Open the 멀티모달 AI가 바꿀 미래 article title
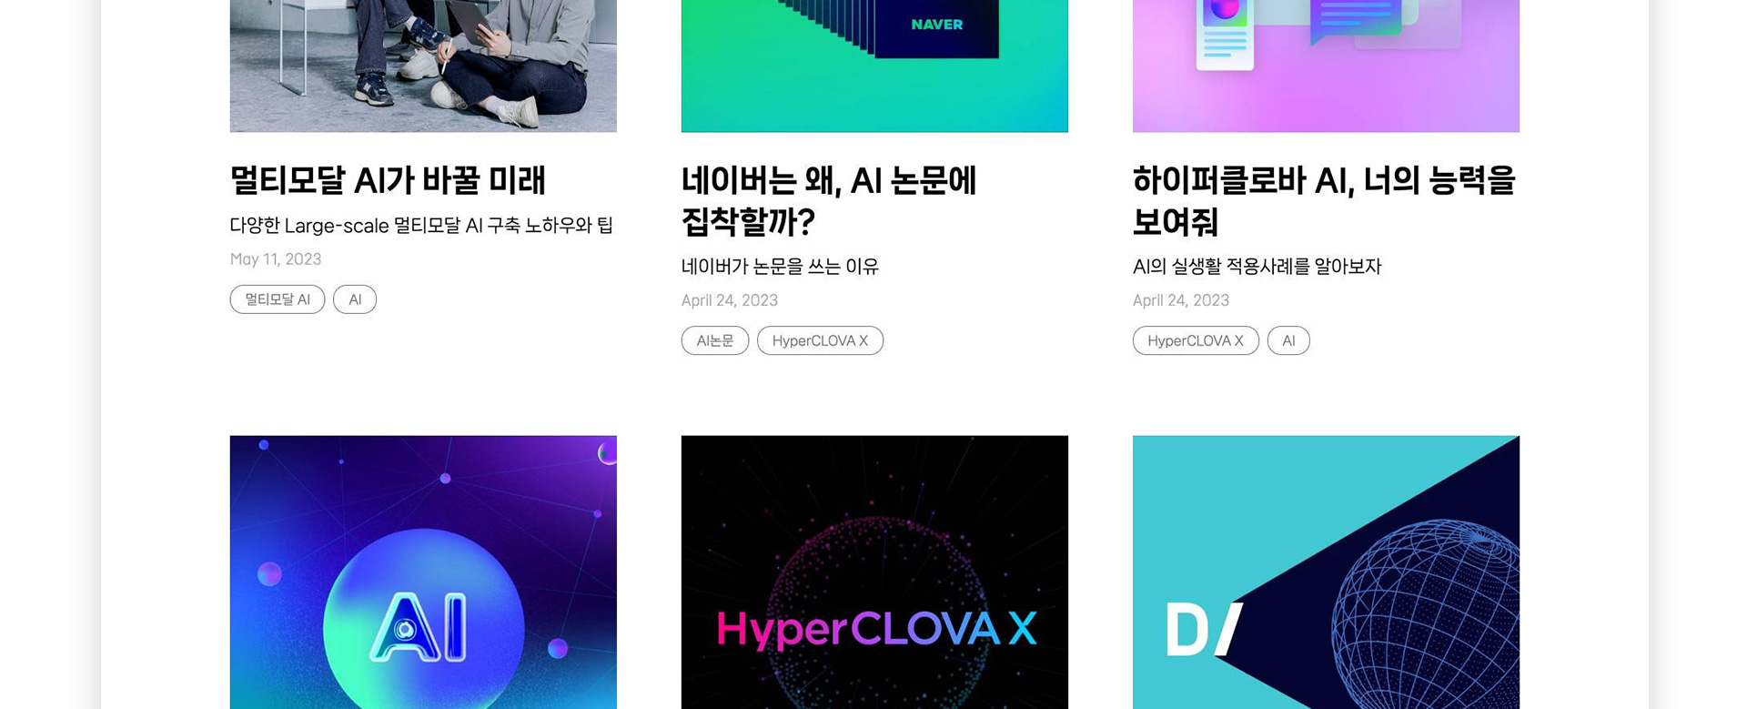This screenshot has width=1747, height=709. [x=388, y=180]
